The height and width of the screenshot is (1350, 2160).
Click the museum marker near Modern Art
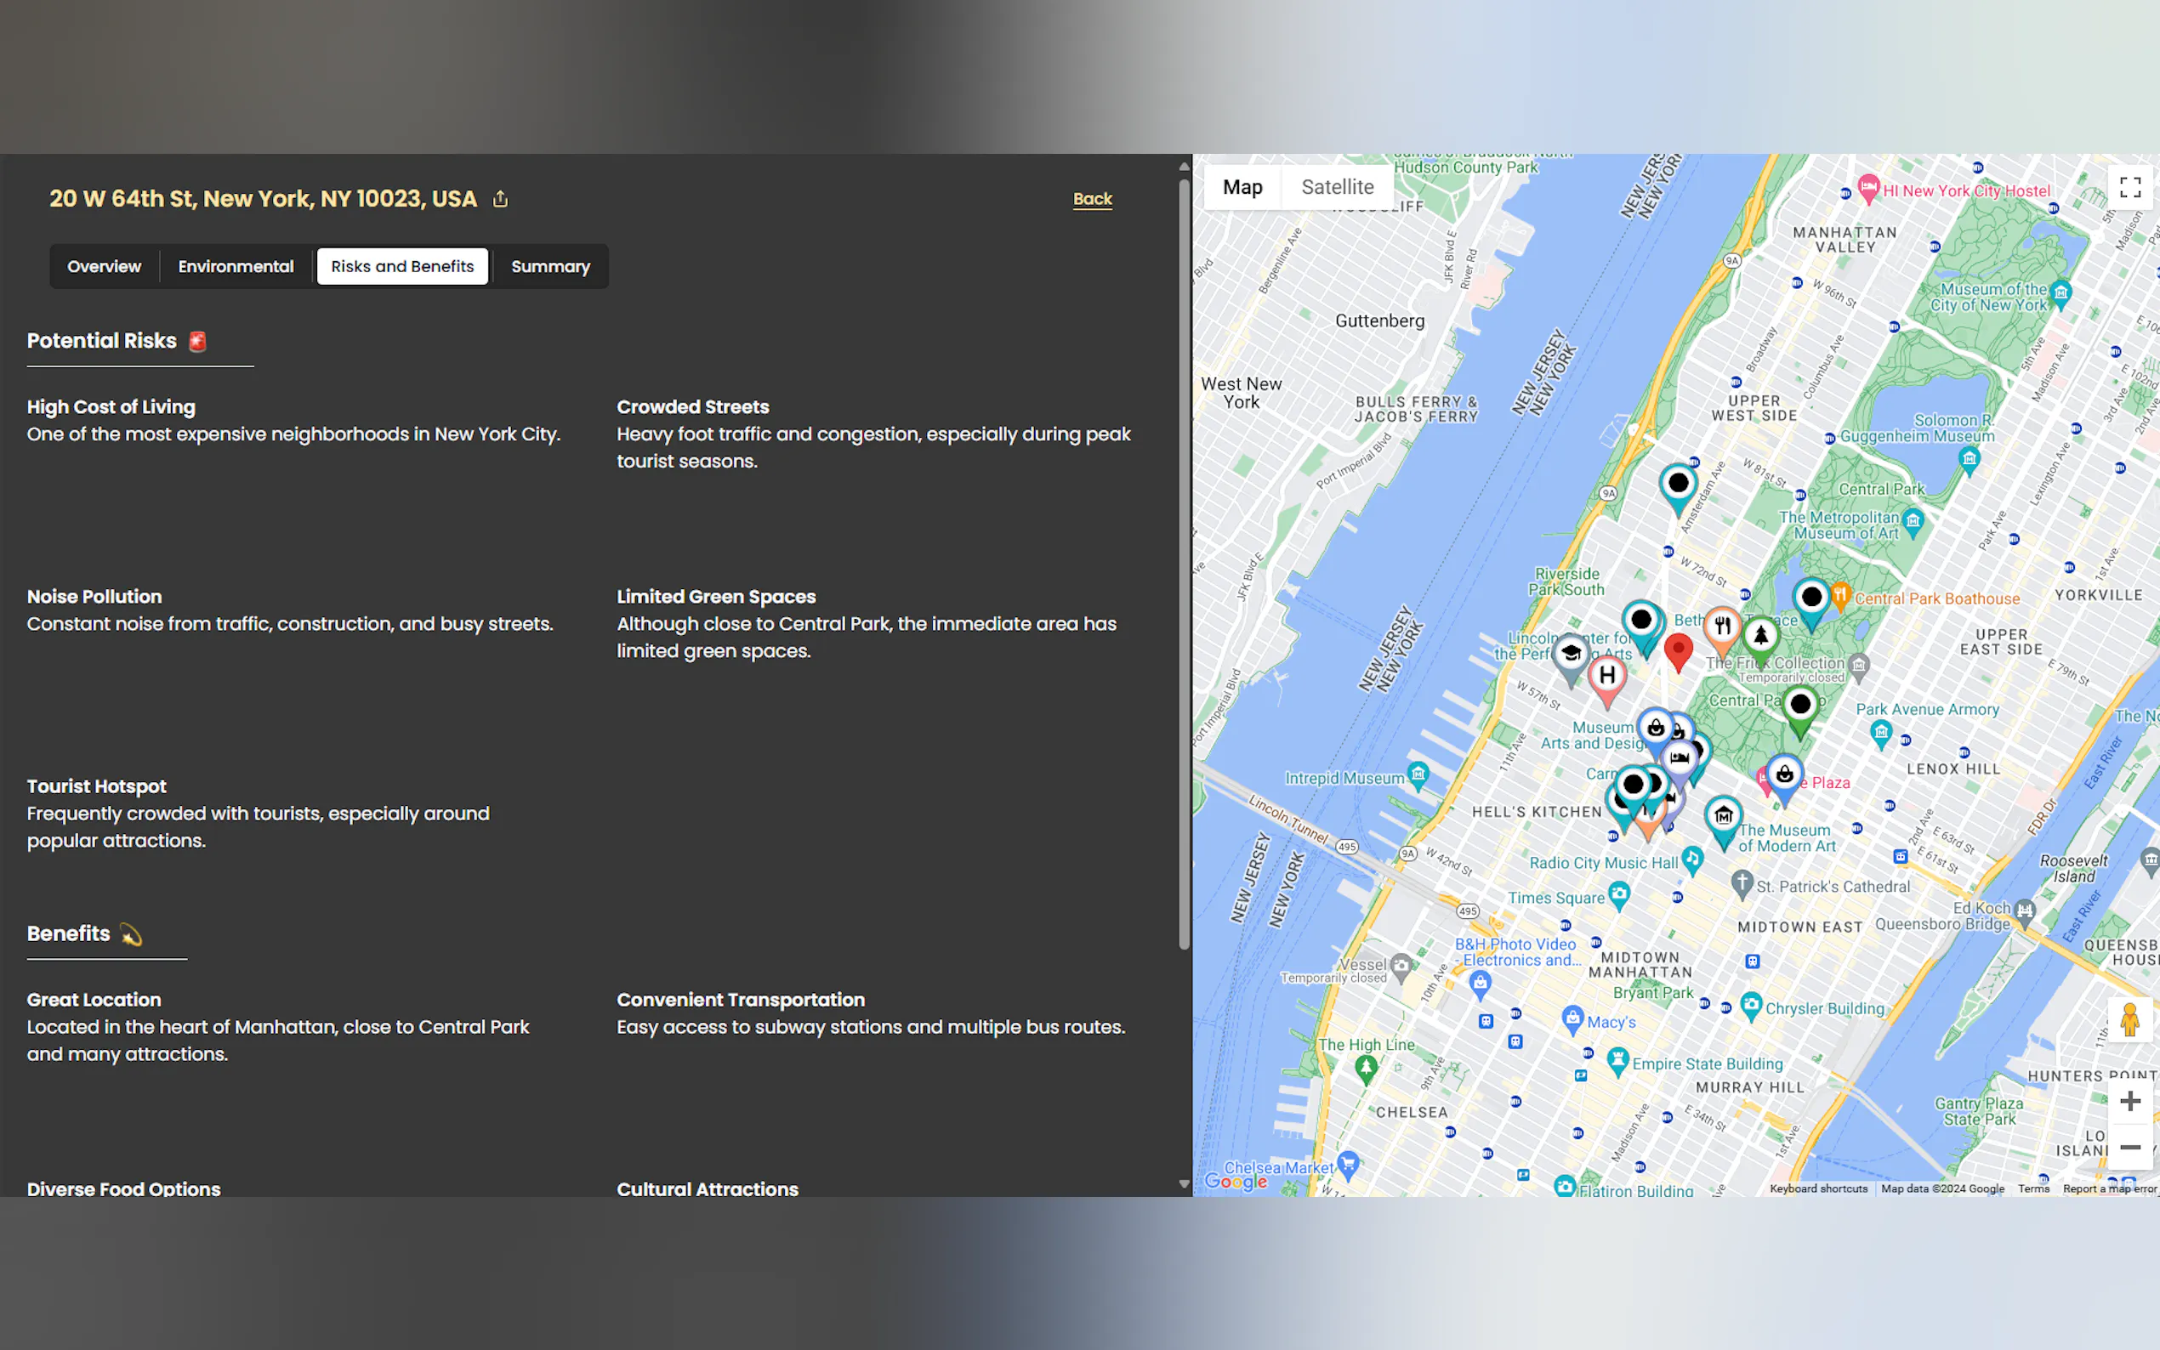click(1724, 814)
